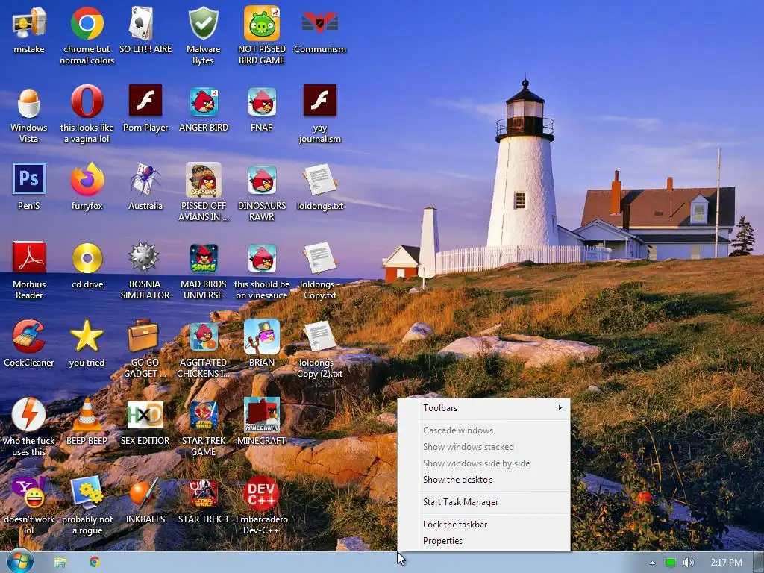Select the 'GO GO GADGET ...' briefcase icon
The height and width of the screenshot is (573, 764).
click(x=143, y=336)
